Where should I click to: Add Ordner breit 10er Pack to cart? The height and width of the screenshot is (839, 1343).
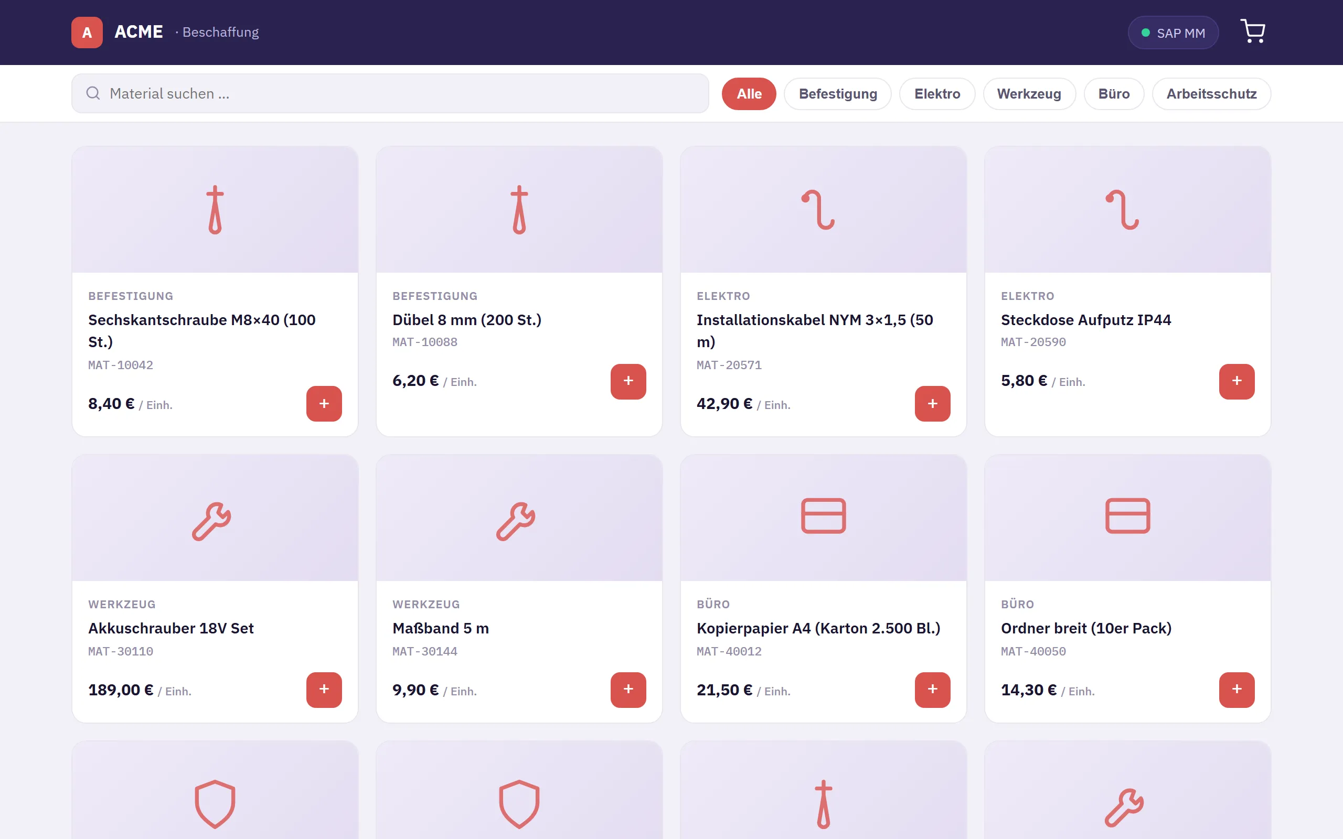click(1237, 690)
